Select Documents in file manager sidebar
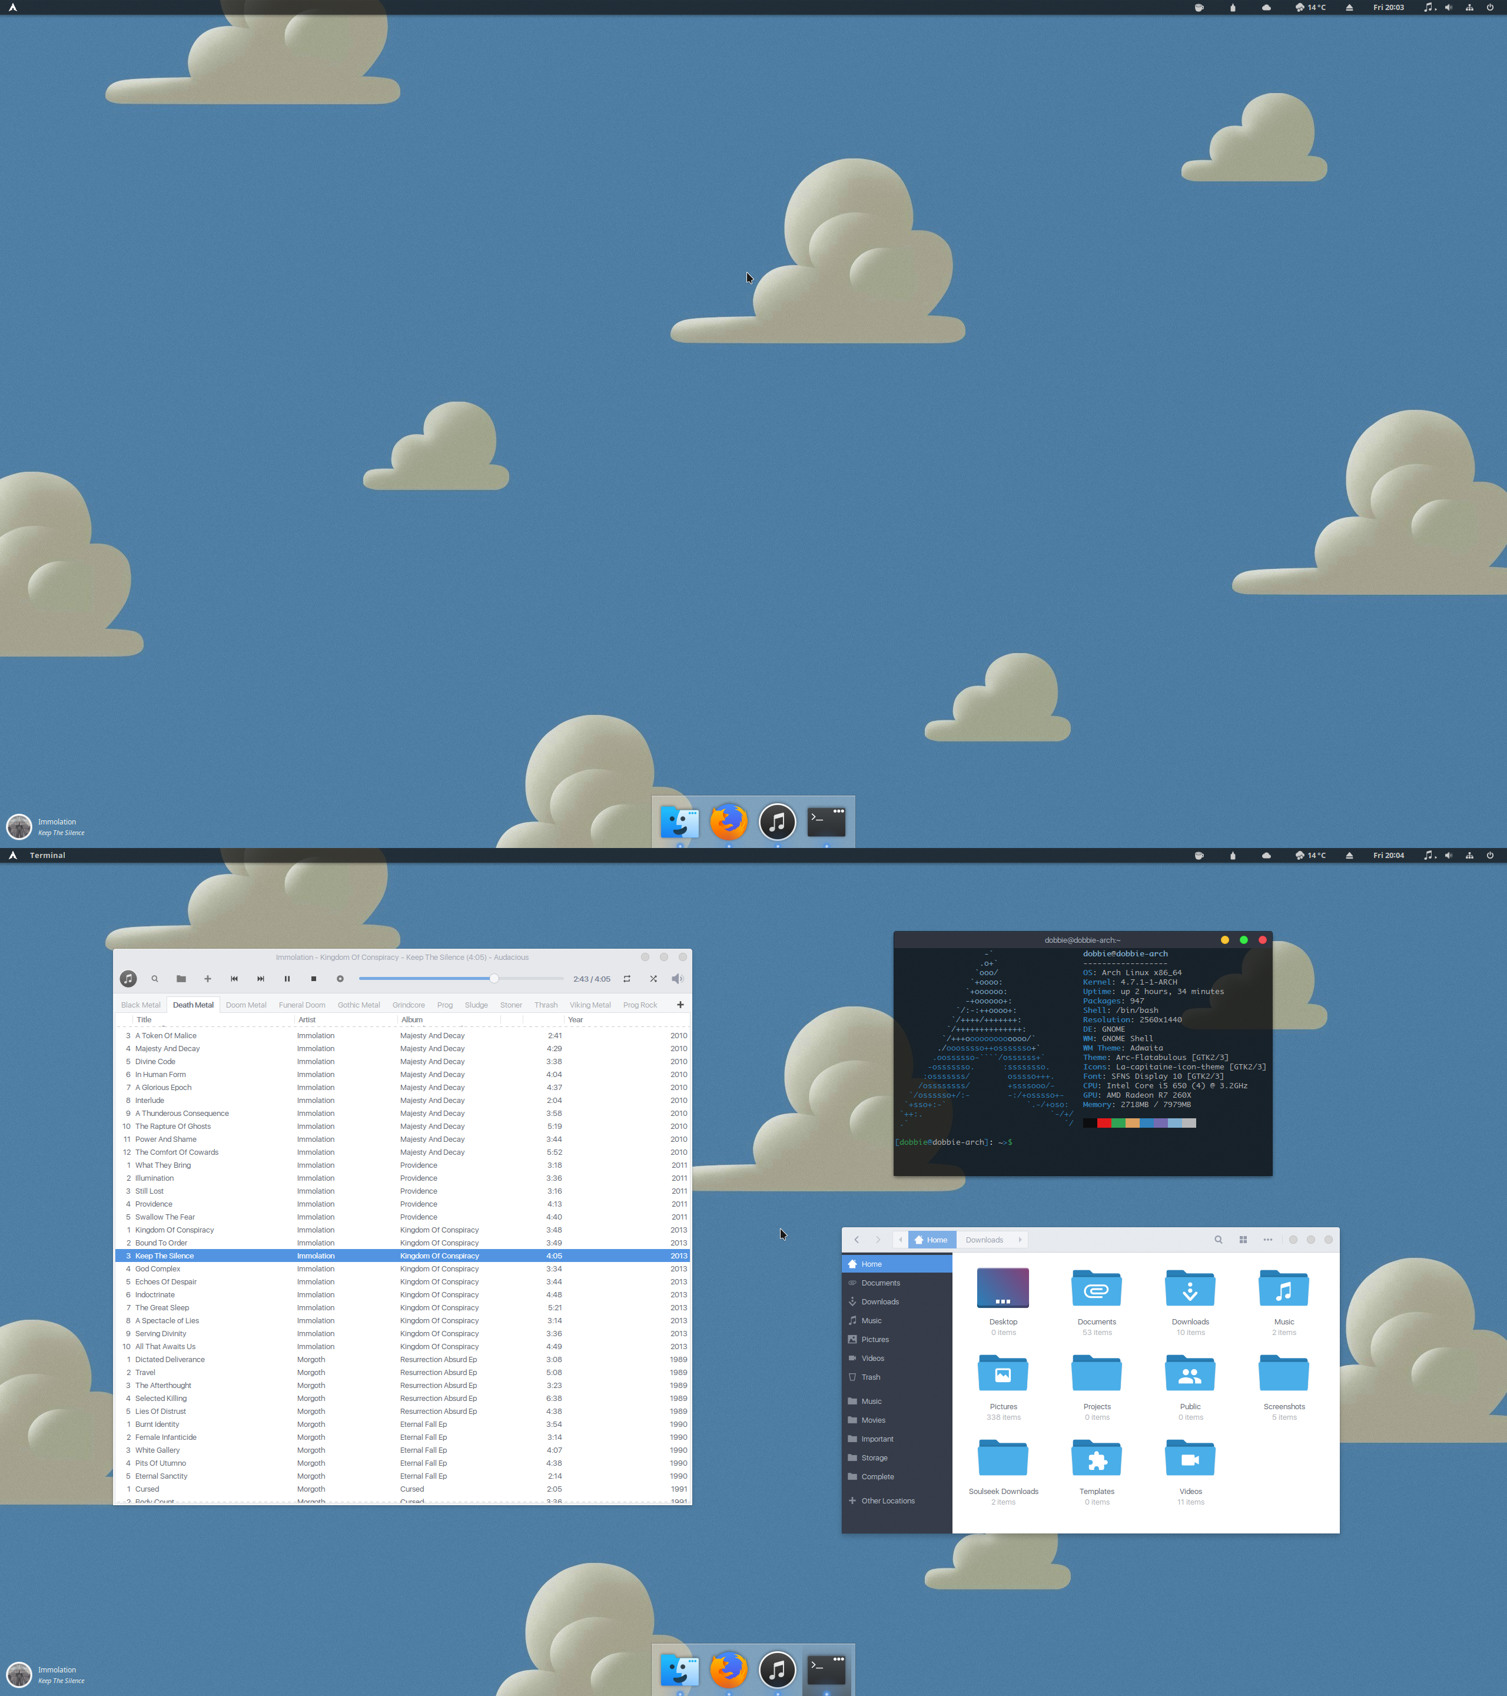Viewport: 1507px width, 1696px height. [x=897, y=1283]
